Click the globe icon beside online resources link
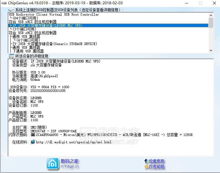Image resolution: width=220 pixels, height=173 pixels. (33, 142)
